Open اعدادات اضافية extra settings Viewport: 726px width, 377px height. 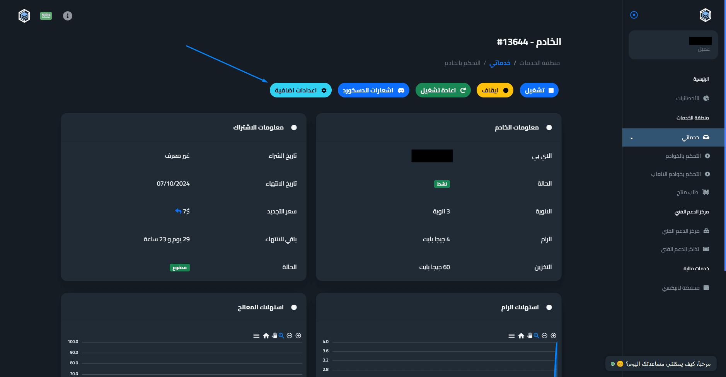(301, 90)
